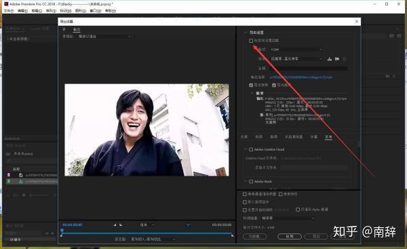Image resolution: width=407 pixels, height=249 pixels.
Task: Click the Premiere Pro app icon in title bar
Action: (x=6, y=4)
